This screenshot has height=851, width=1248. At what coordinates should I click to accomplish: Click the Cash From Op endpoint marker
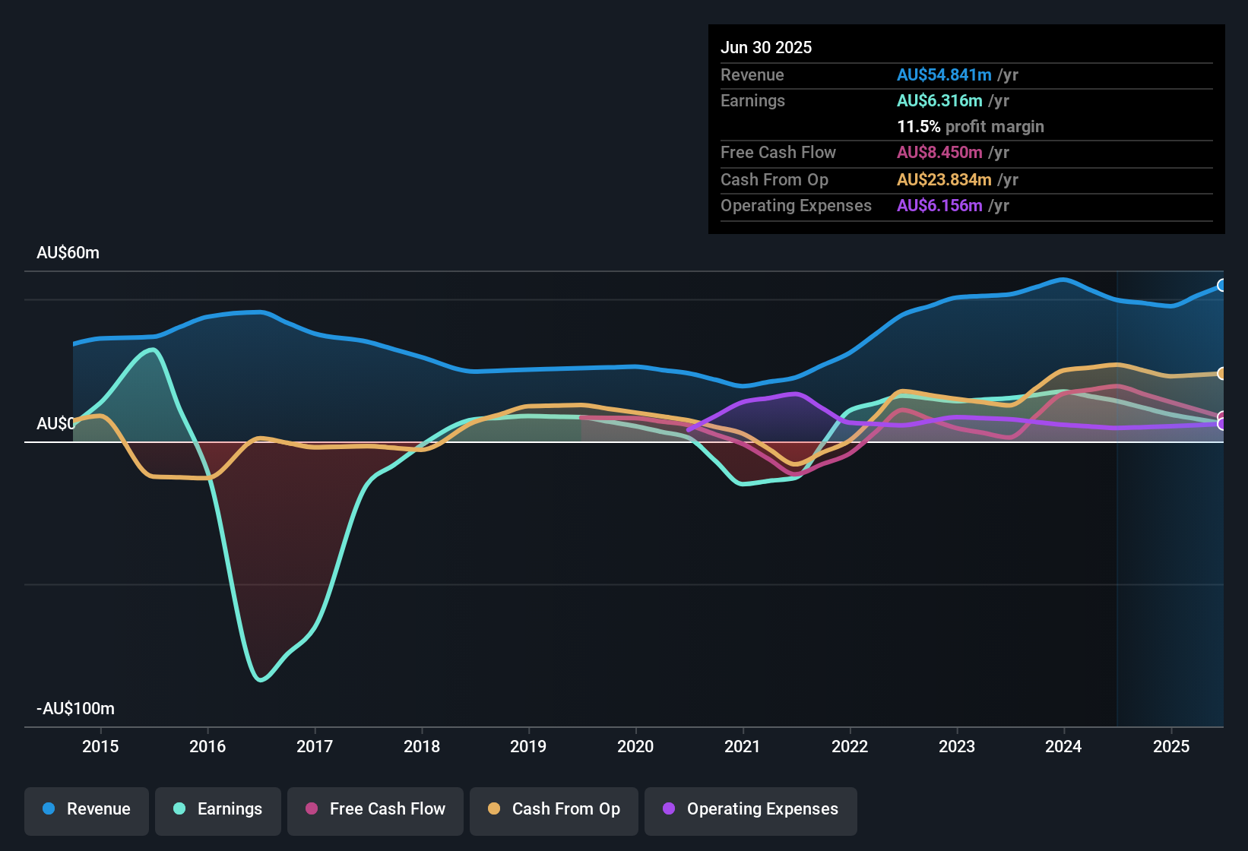click(x=1222, y=374)
